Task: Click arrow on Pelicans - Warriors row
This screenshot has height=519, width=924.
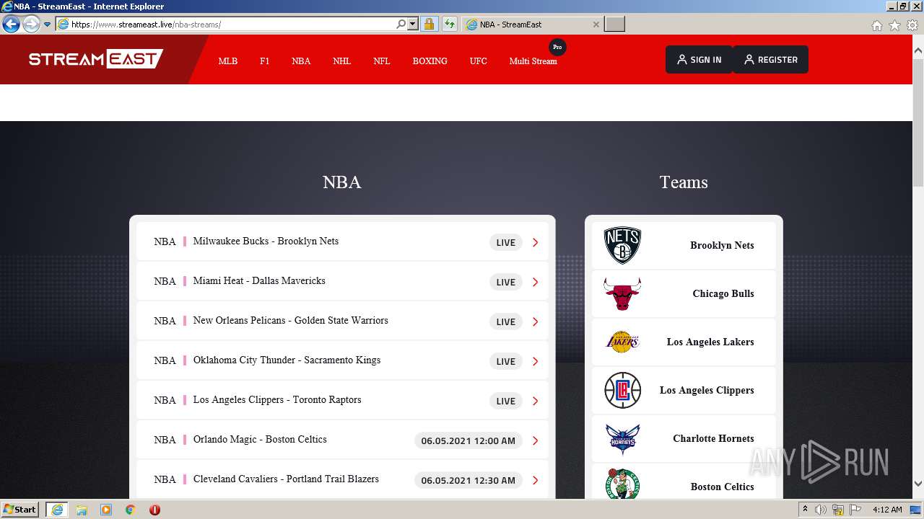Action: tap(535, 321)
